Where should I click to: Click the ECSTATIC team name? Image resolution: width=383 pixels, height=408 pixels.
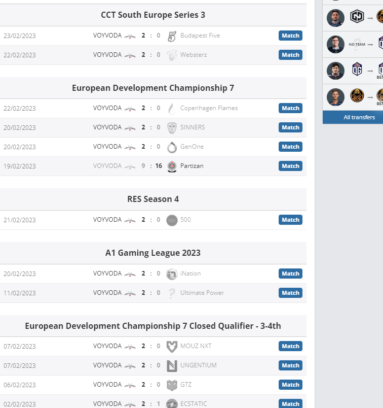click(194, 404)
